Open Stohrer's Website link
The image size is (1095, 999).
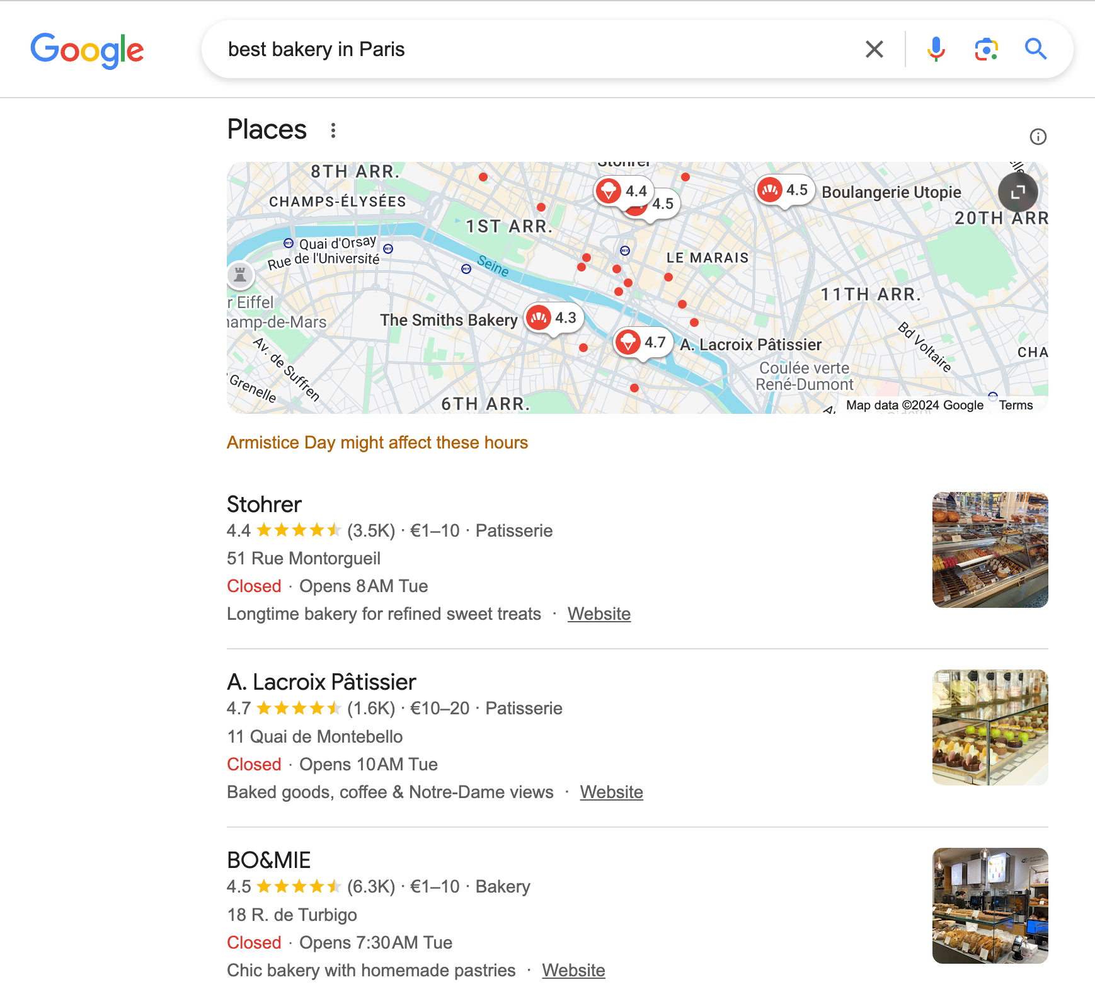[599, 614]
